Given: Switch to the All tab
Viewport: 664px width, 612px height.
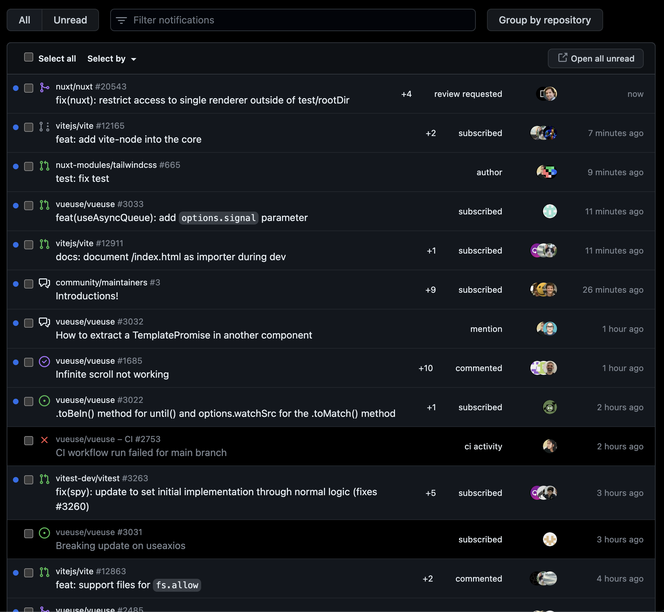Looking at the screenshot, I should tap(24, 20).
